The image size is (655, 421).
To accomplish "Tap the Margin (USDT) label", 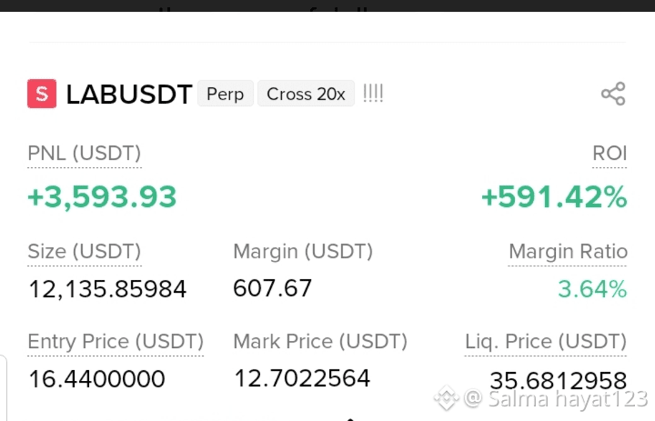I will coord(303,252).
